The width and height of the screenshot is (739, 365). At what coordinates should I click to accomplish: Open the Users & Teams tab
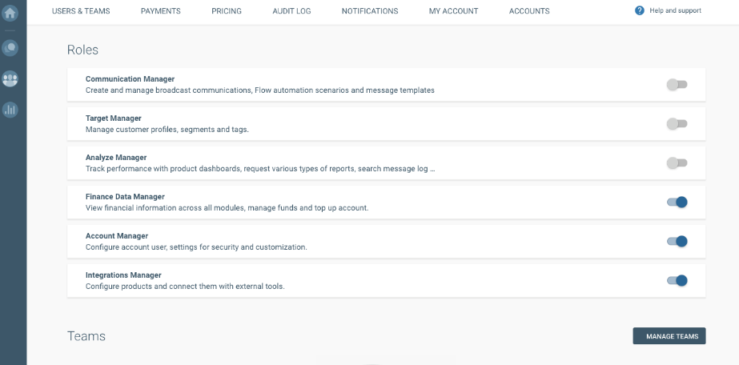pyautogui.click(x=81, y=11)
